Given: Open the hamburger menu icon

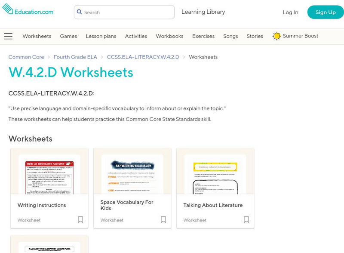Looking at the screenshot, I should coord(8,36).
